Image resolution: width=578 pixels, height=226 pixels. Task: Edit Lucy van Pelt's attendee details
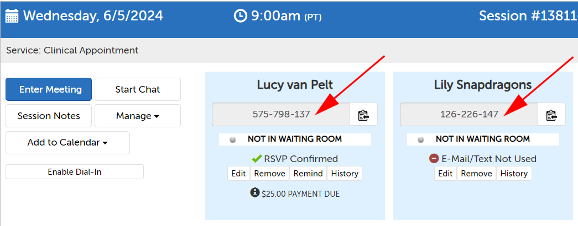coord(238,174)
